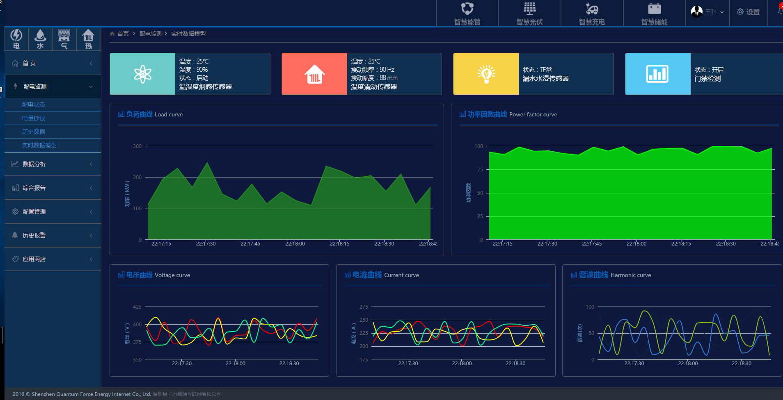Screen dimensions: 783x400
Task: Click the temperature-humidity smoke sensor tile
Action: (x=142, y=74)
